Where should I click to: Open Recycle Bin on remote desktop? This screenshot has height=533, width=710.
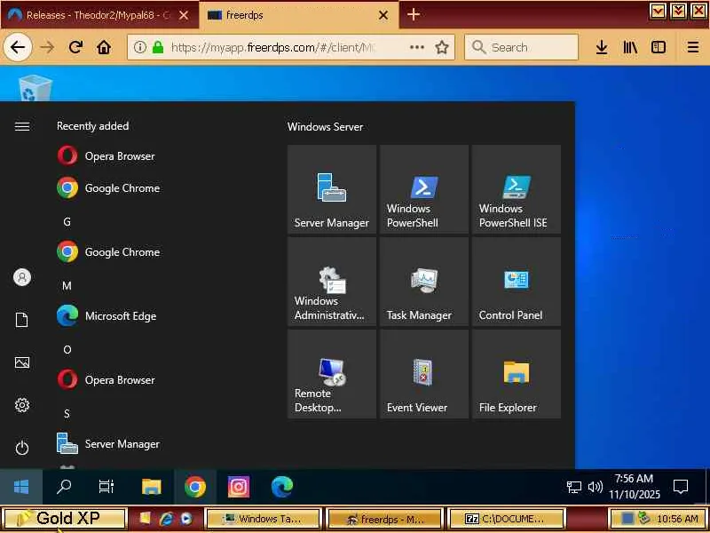coord(35,87)
